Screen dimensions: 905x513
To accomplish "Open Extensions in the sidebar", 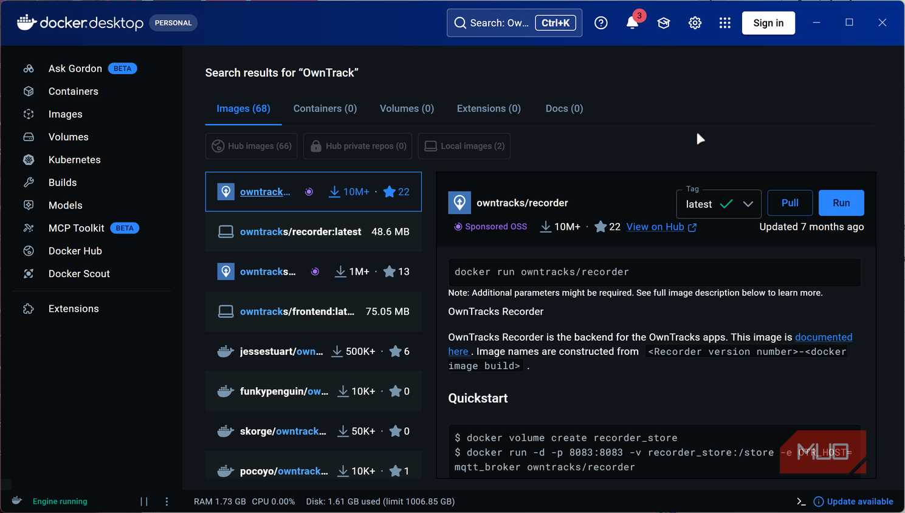I will click(74, 309).
